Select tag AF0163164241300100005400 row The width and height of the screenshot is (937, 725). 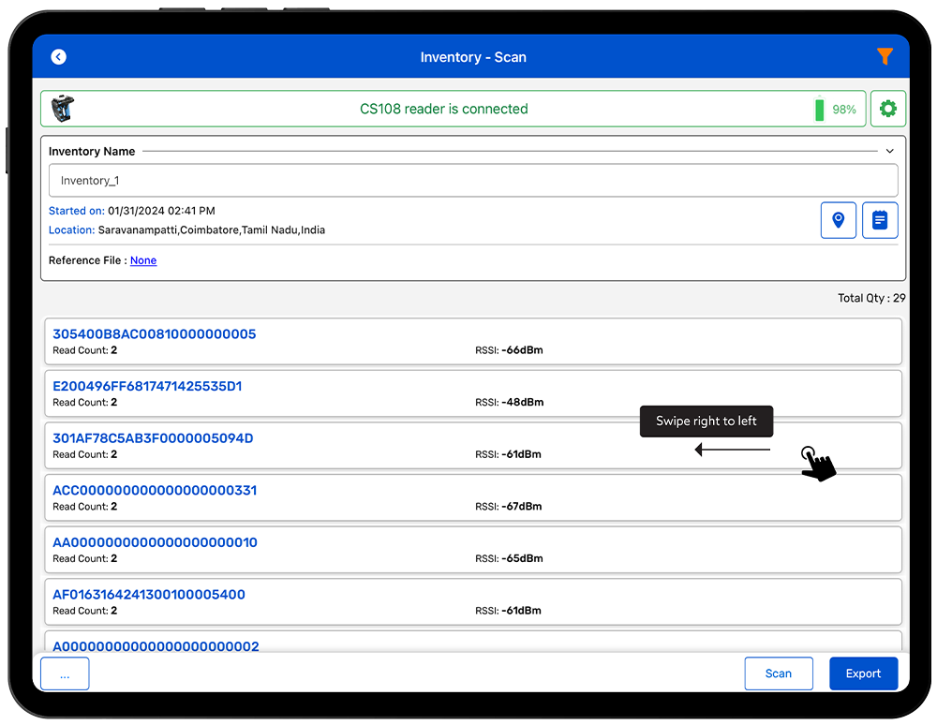pyautogui.click(x=472, y=601)
